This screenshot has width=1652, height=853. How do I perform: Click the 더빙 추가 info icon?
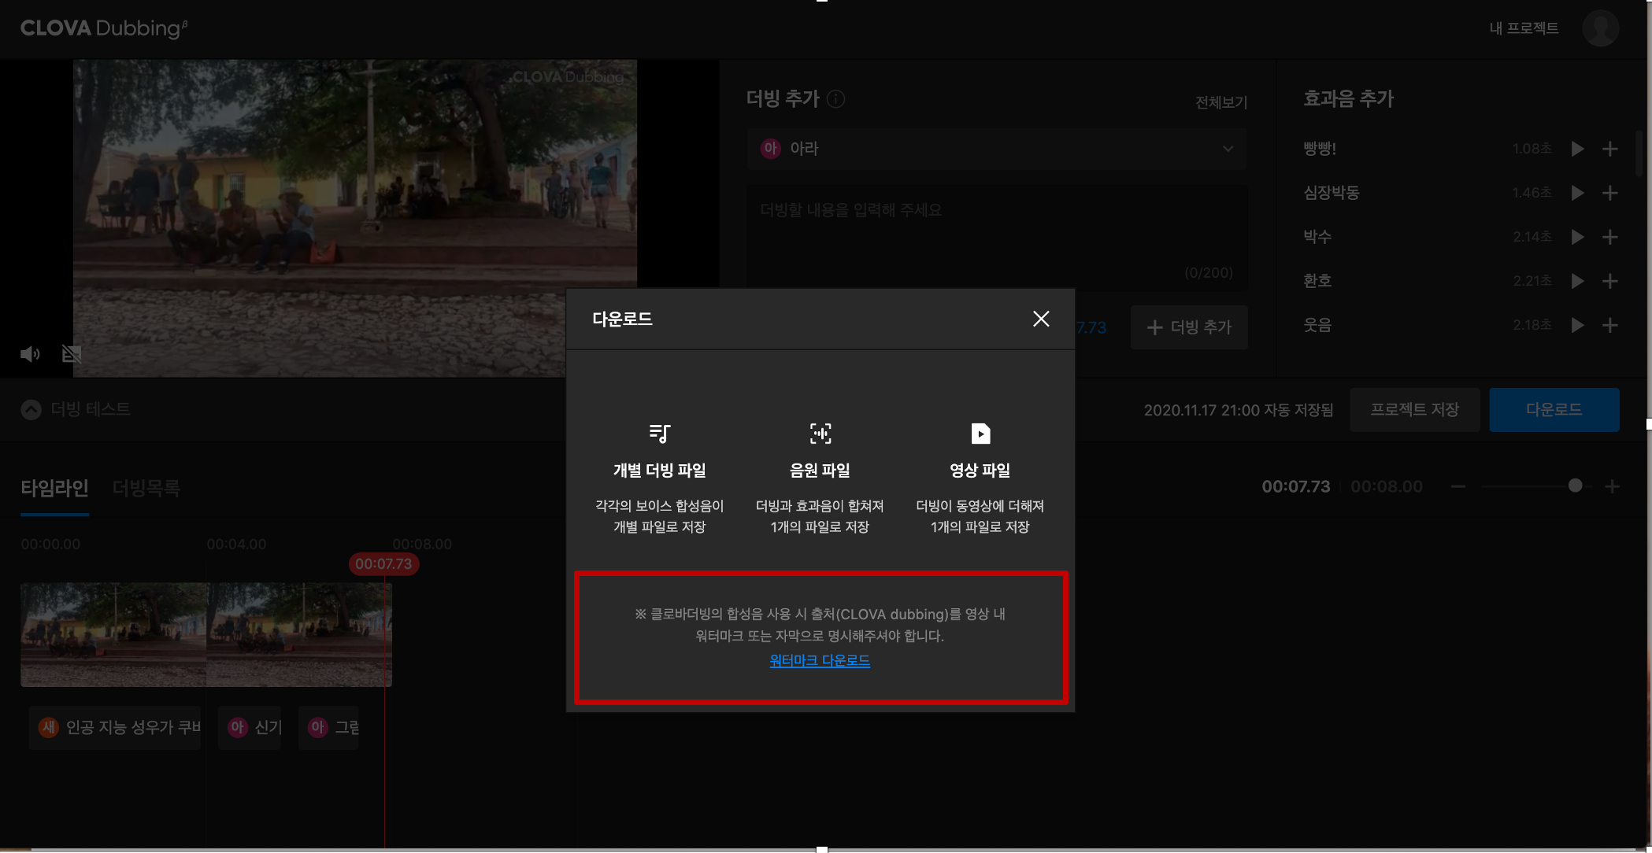point(836,99)
